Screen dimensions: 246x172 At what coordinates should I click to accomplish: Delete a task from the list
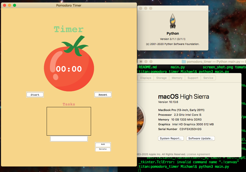pyautogui.click(x=103, y=149)
